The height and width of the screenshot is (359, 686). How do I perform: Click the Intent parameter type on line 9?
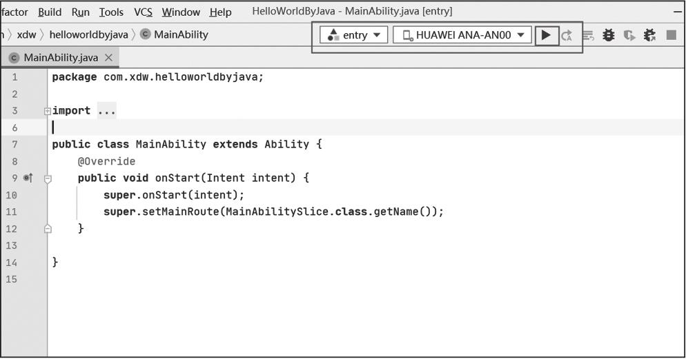pos(225,178)
